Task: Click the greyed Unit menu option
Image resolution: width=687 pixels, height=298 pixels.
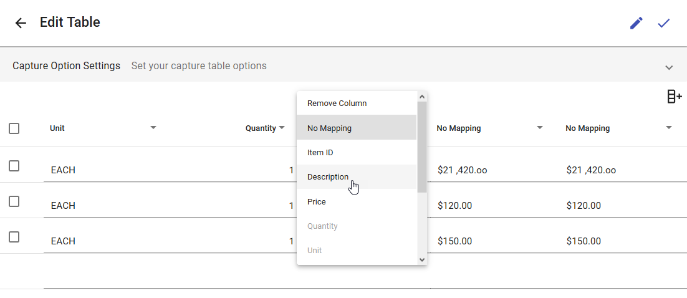Action: 357,251
